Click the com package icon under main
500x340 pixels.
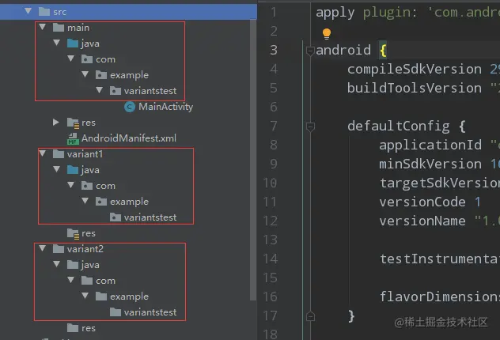pyautogui.click(x=87, y=59)
